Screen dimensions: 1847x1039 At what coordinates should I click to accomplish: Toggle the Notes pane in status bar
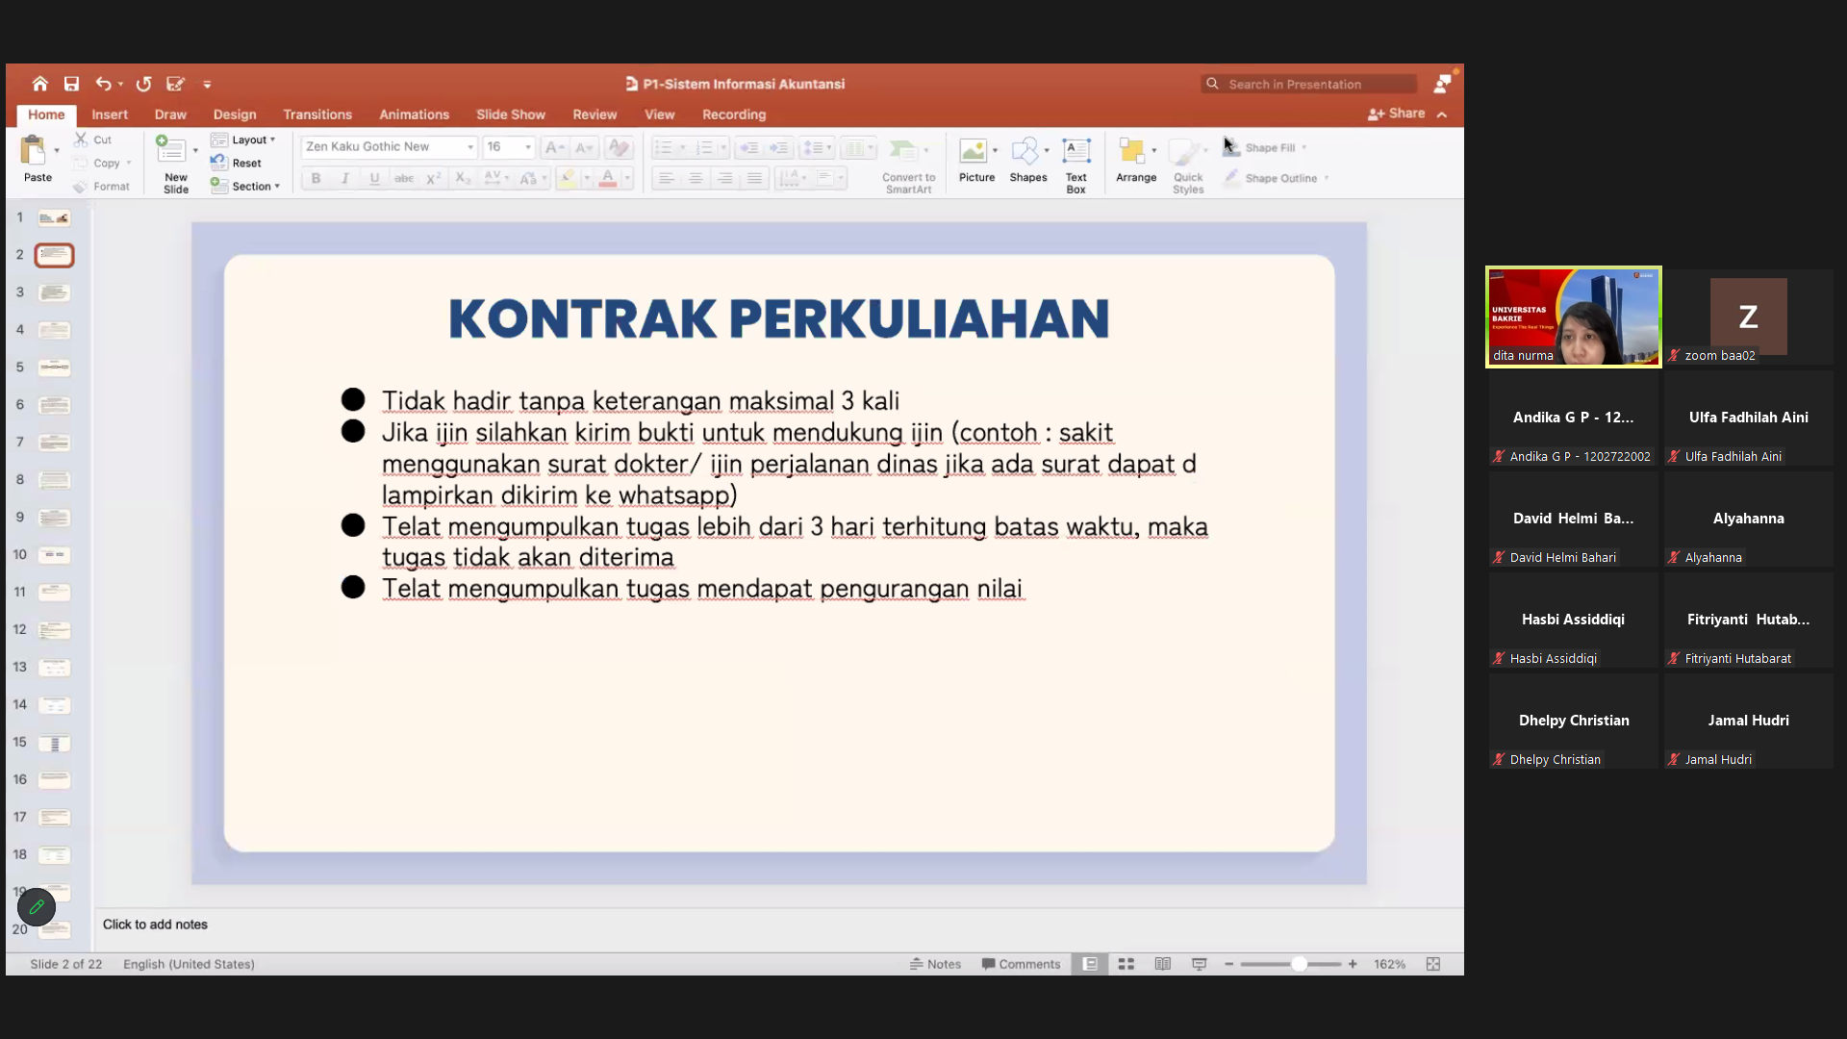pyautogui.click(x=935, y=964)
